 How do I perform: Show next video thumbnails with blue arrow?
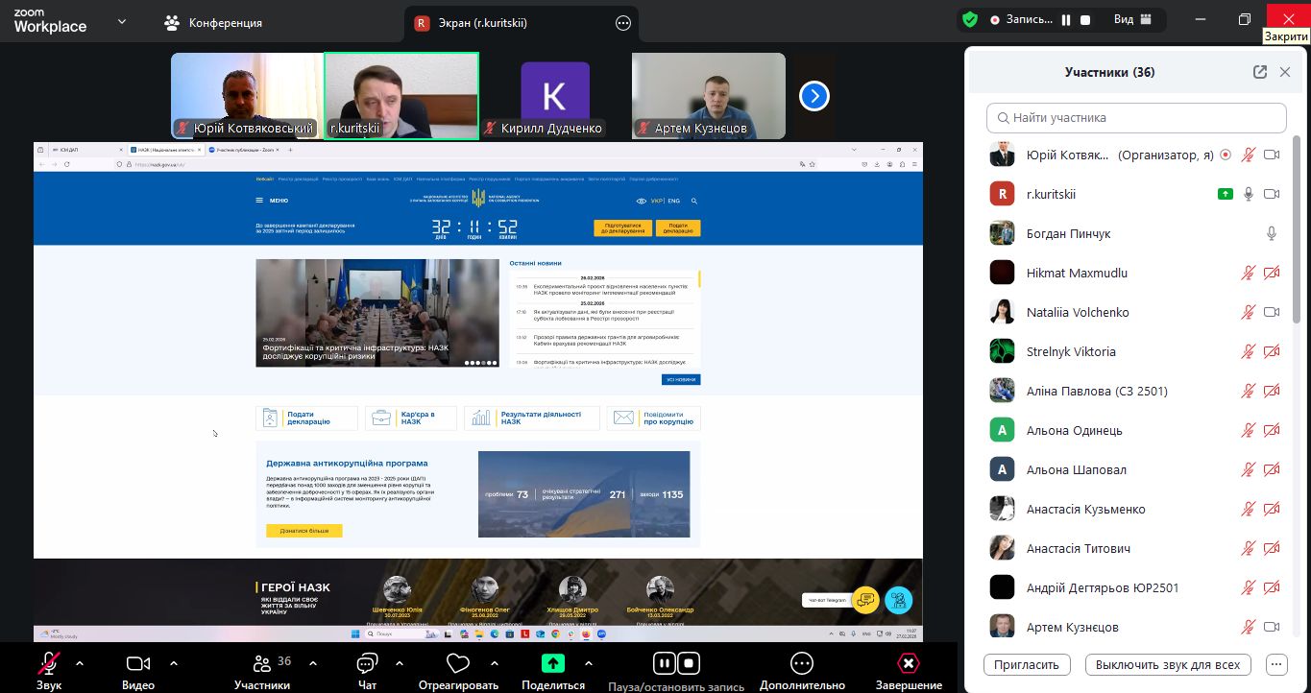[x=814, y=96]
